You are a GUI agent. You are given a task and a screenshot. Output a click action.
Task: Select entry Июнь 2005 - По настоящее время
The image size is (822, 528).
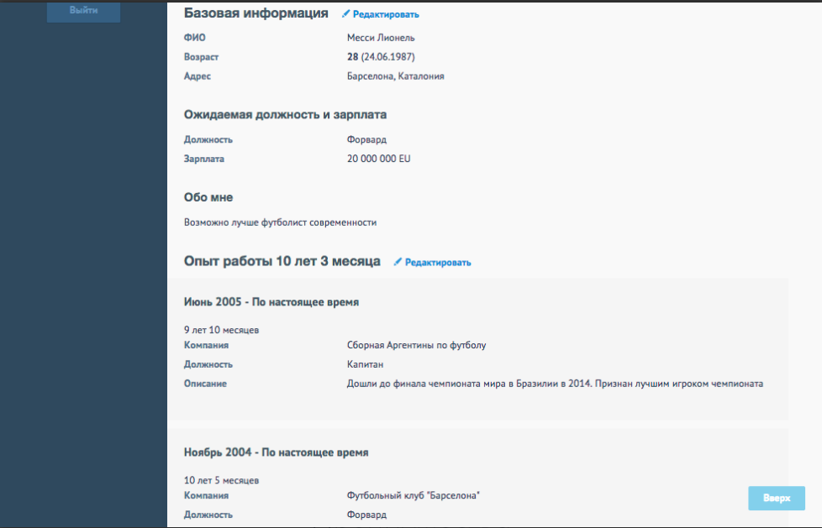271,301
